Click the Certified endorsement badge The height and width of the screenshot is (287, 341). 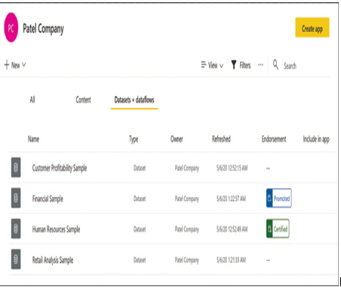click(x=278, y=229)
